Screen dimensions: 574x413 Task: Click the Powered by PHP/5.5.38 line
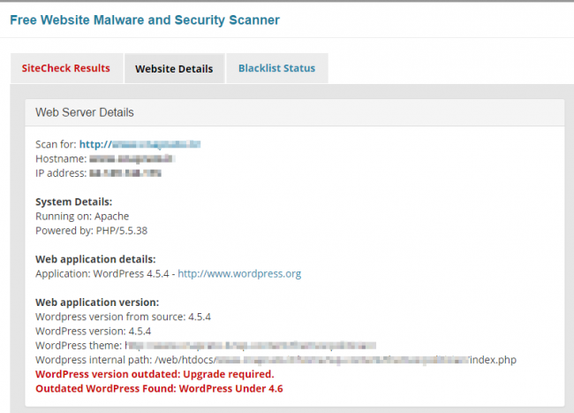tap(92, 231)
